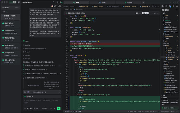
Task: Open the Extensions grid icon
Action: coord(173,6)
